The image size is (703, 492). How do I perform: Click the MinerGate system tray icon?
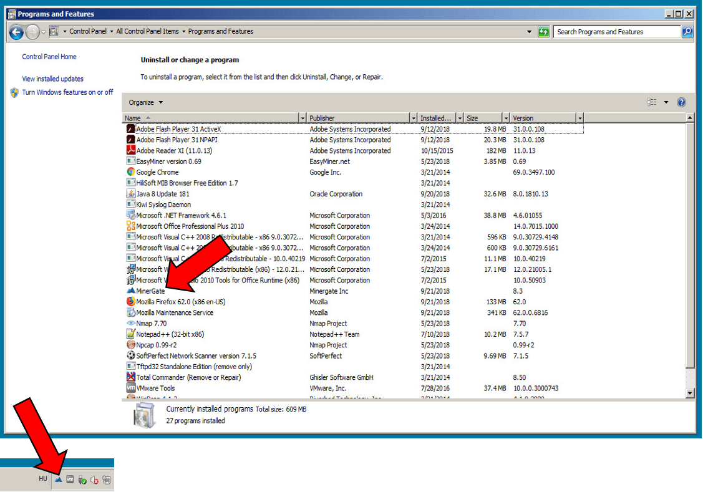pyautogui.click(x=59, y=480)
